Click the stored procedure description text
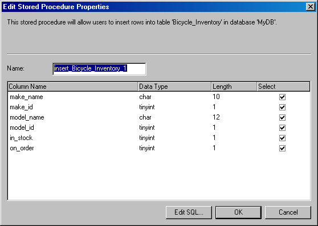This screenshot has height=226, width=318. click(x=142, y=22)
